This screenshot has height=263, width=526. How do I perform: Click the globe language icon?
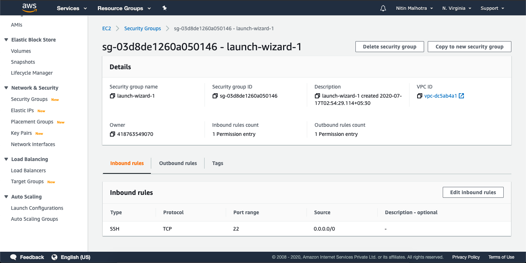[x=54, y=257]
